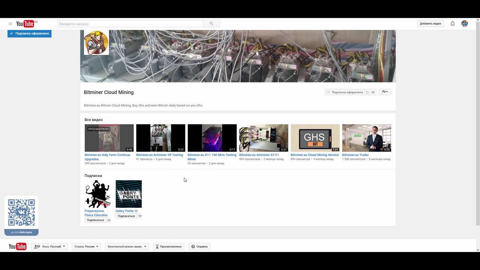Click the channel description text about Ghs

click(x=143, y=105)
